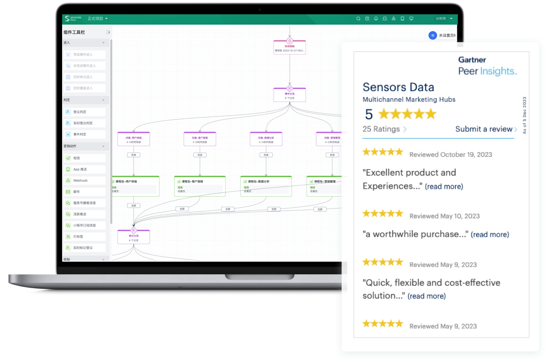
Task: Click 全部 label under 课程包-用户体验
Action: (x=134, y=206)
